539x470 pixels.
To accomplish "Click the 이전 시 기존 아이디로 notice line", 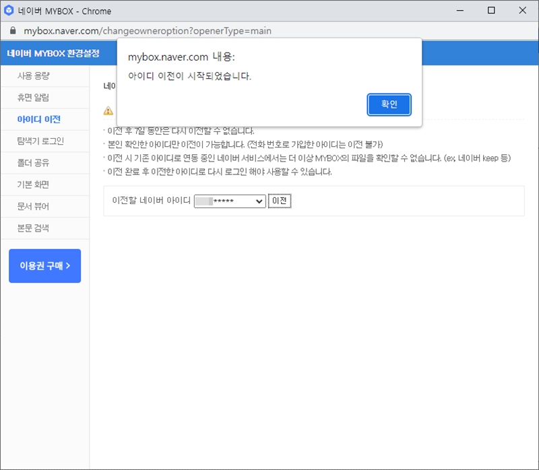I will (309, 158).
